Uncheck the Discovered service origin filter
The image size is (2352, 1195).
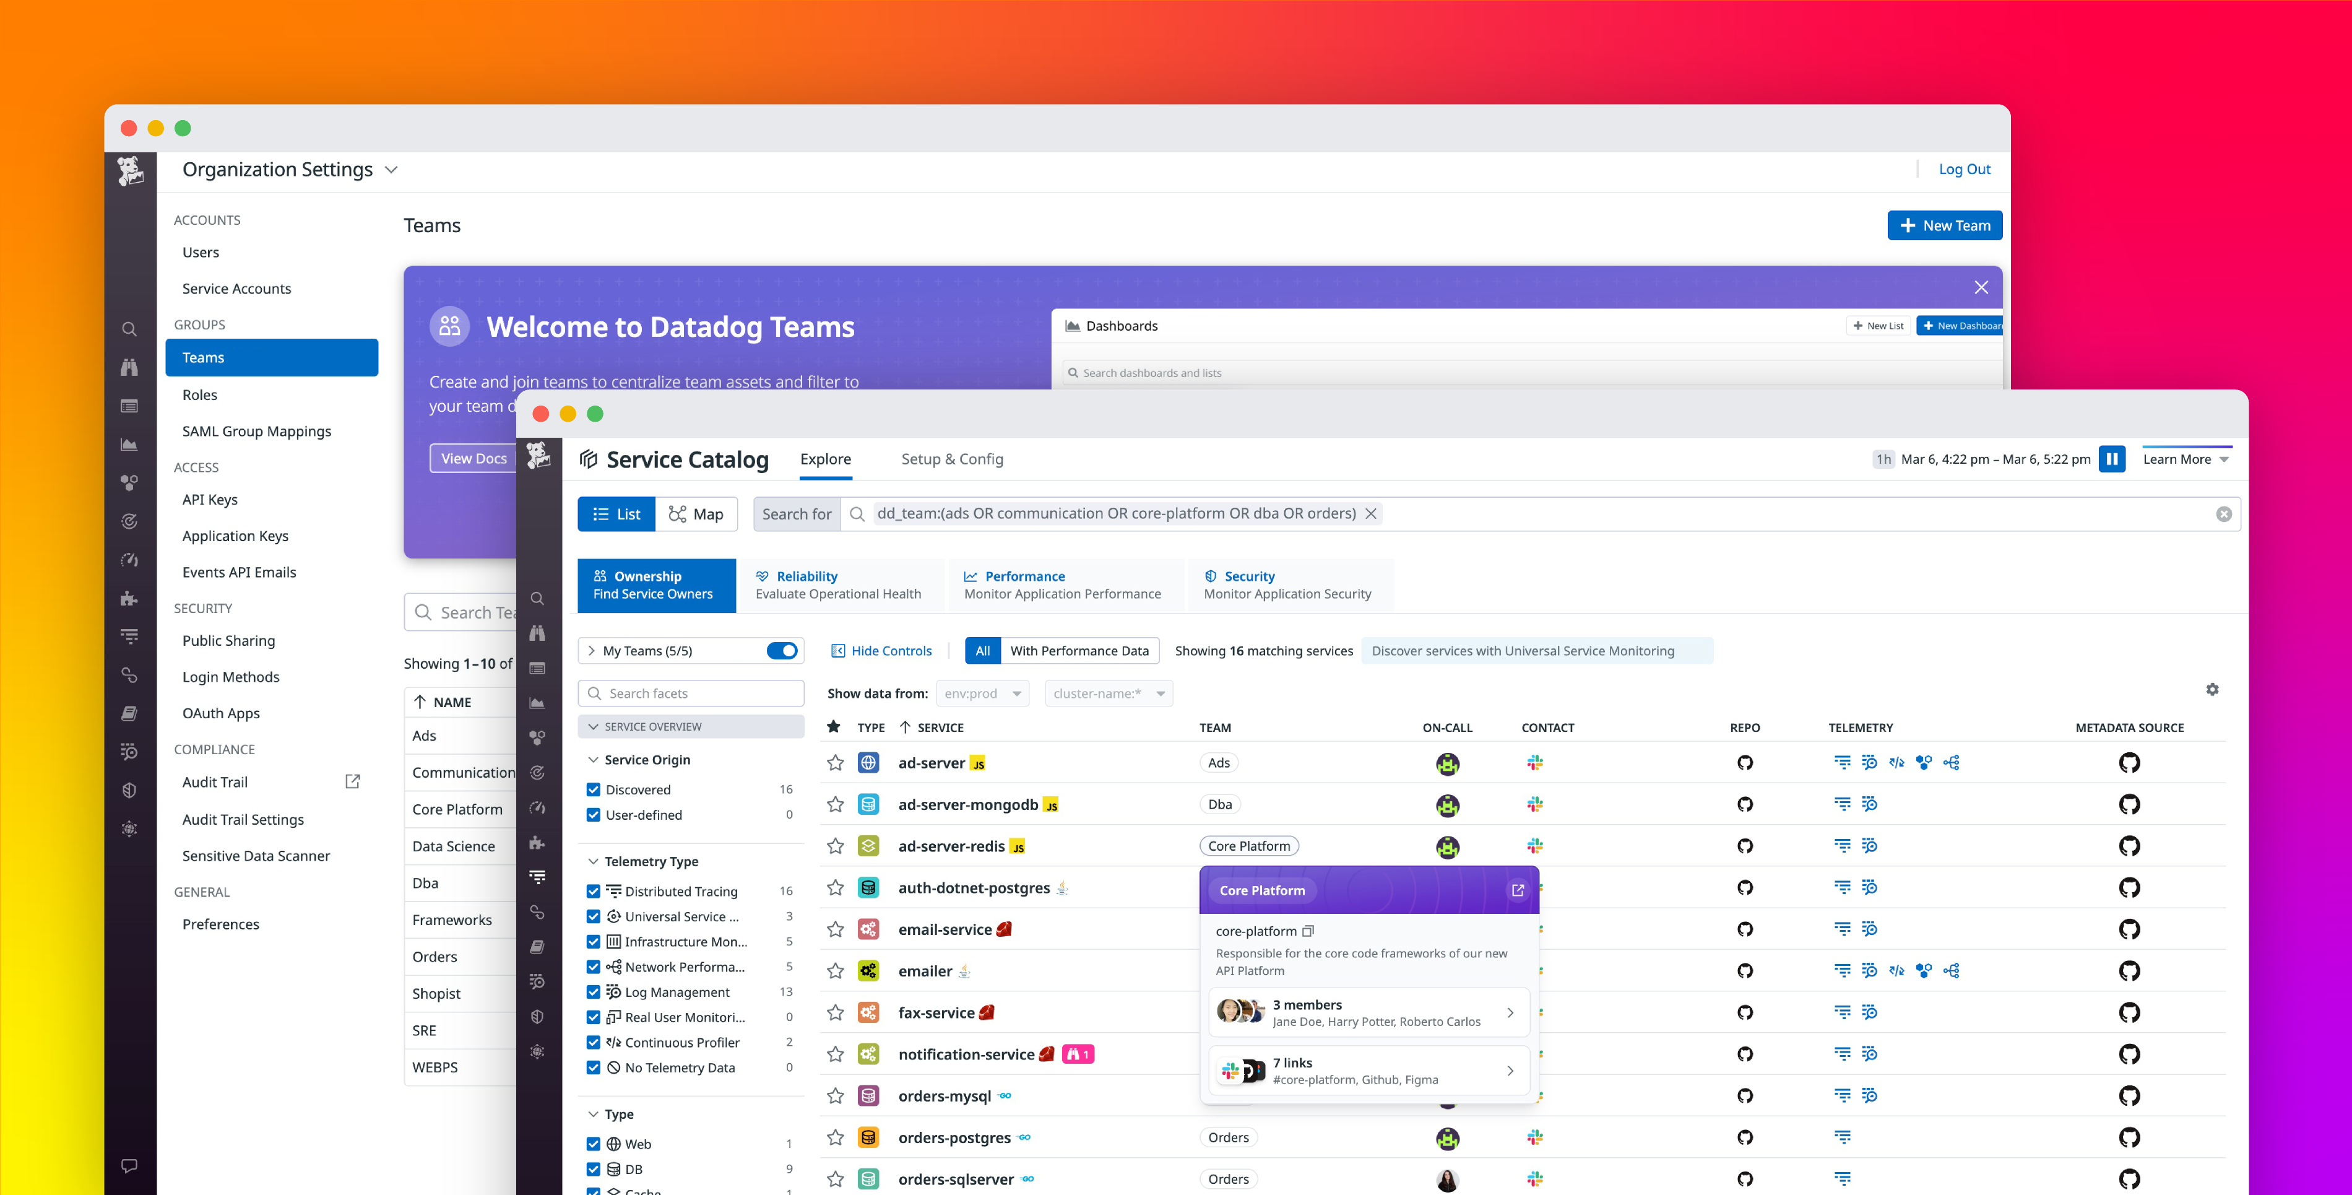point(594,789)
